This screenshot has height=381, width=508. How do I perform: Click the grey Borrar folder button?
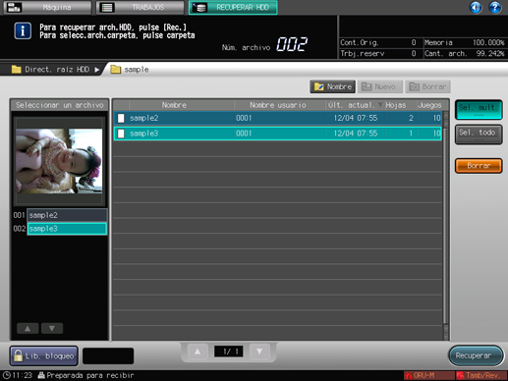click(x=427, y=86)
